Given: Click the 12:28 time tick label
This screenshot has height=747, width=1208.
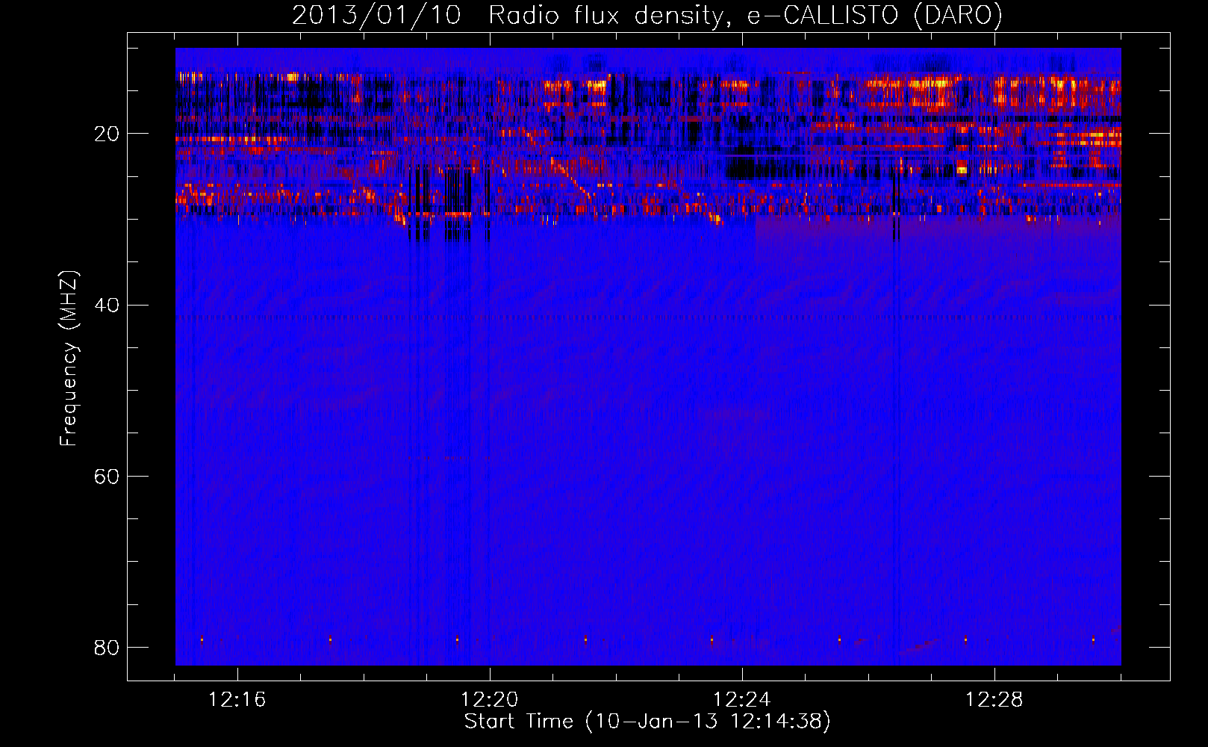Looking at the screenshot, I should coord(994,700).
